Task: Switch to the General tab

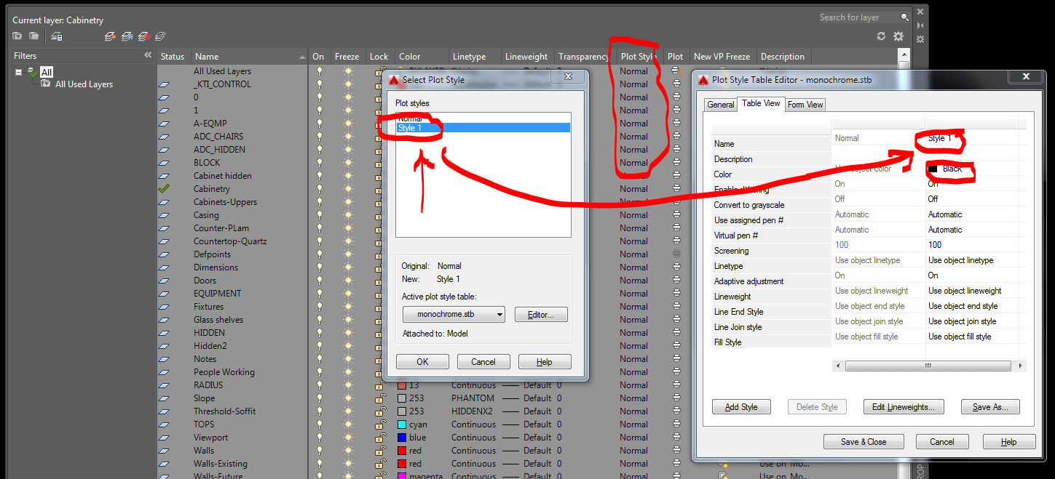Action: [721, 105]
